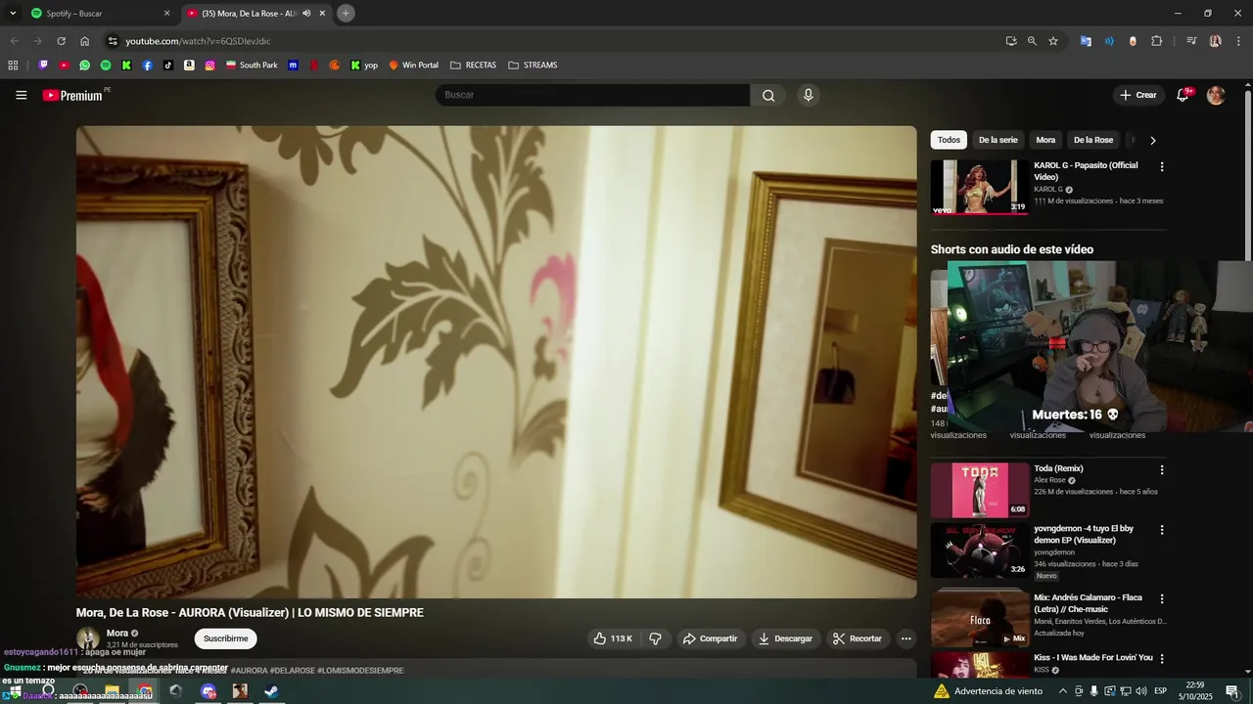Viewport: 1253px width, 704px height.
Task: Open Kiss I Was Made For Lovin' You
Action: (x=1092, y=658)
